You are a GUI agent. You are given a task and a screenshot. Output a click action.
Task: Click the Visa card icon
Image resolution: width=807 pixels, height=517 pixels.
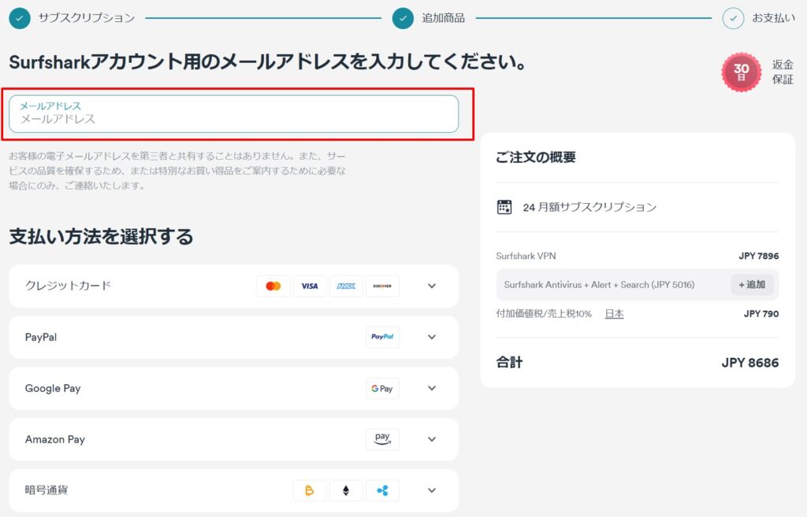tap(310, 286)
